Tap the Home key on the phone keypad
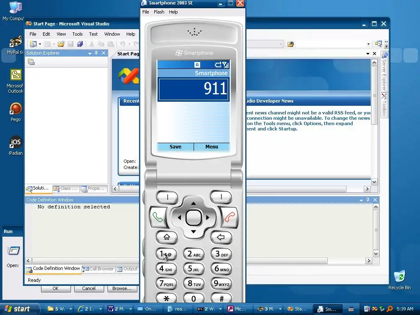 pos(167,237)
